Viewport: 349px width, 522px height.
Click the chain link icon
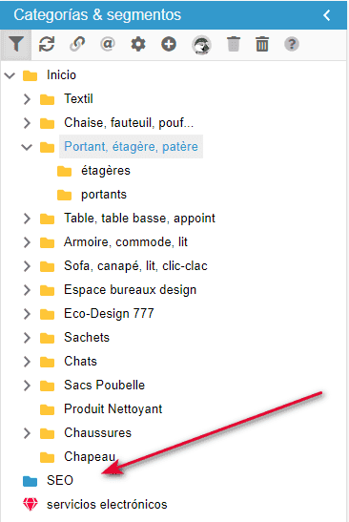77,44
